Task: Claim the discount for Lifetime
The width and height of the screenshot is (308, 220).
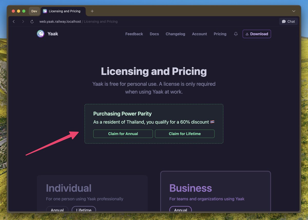Action: [185, 134]
